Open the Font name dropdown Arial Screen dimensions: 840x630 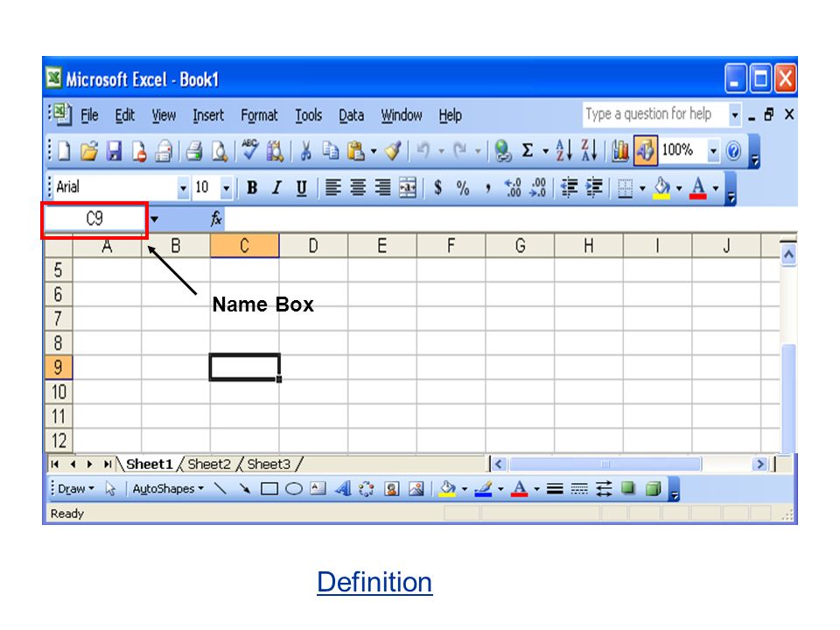(x=183, y=188)
